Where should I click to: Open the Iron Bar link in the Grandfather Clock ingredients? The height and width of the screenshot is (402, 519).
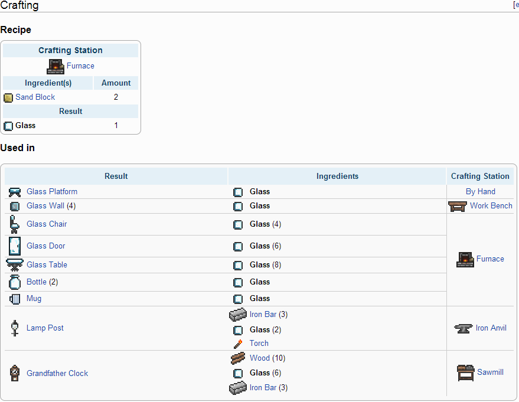pos(263,387)
